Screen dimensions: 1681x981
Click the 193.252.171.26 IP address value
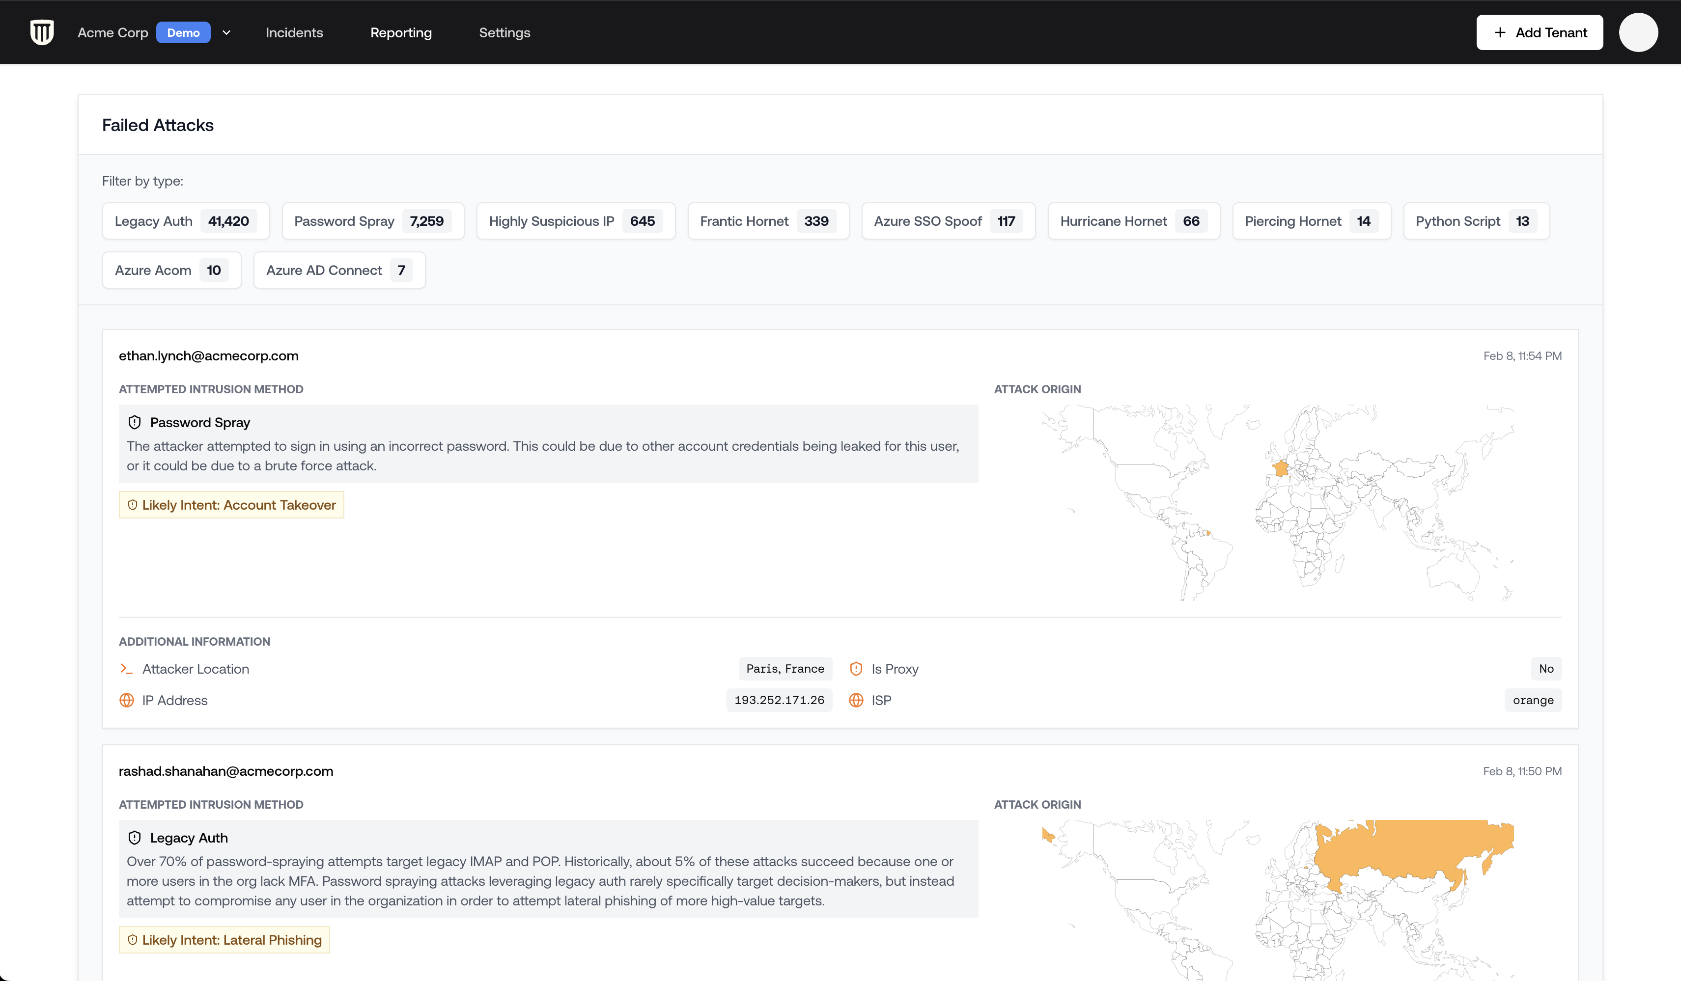[x=779, y=700]
